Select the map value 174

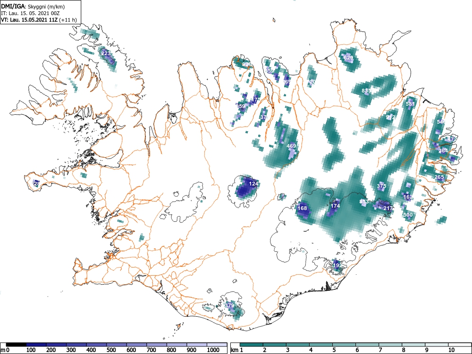click(335, 206)
